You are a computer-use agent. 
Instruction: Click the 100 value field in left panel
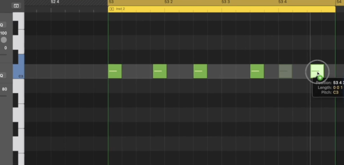pyautogui.click(x=4, y=33)
